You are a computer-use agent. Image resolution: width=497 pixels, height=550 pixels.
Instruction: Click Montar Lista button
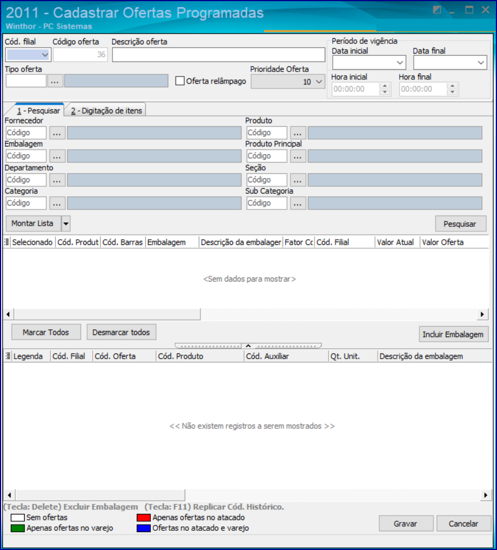[32, 223]
